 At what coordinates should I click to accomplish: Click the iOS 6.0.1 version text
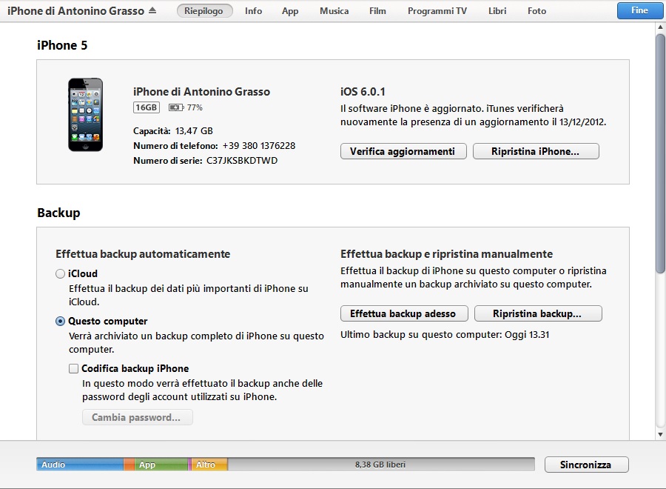click(363, 91)
